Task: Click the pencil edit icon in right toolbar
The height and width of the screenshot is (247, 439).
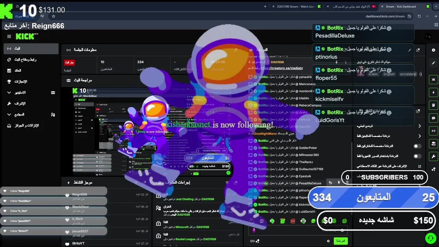Action: click(434, 63)
